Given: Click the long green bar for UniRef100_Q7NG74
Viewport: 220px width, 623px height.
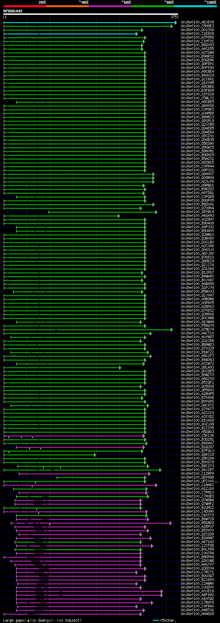Looking at the screenshot, I should [x=88, y=330].
